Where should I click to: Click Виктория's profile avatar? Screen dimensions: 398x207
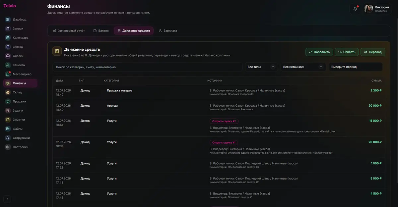[x=369, y=9]
